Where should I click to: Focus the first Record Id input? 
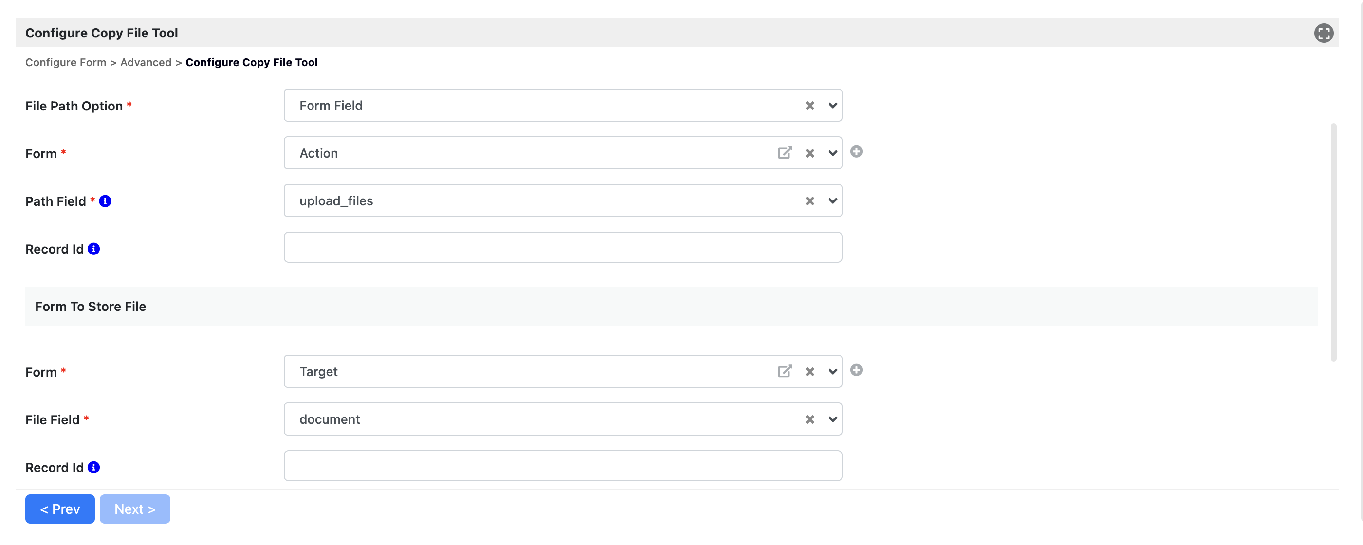click(562, 247)
